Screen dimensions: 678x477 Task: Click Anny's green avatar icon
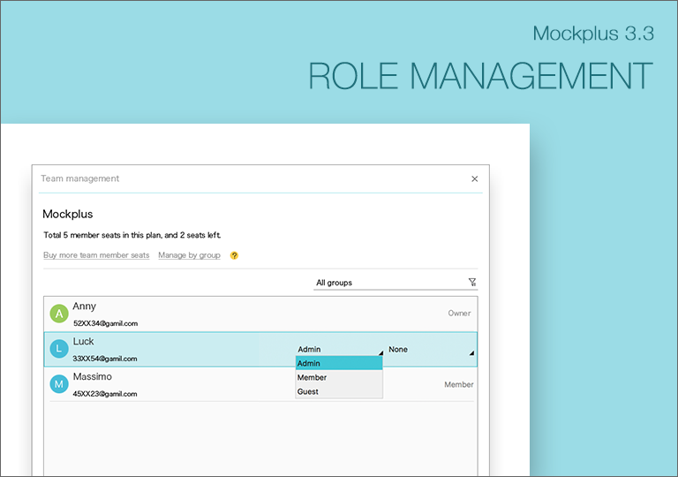pos(59,314)
